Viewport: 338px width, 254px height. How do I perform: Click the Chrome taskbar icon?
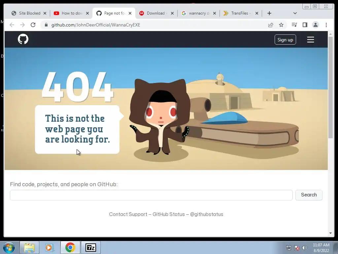pos(70,247)
